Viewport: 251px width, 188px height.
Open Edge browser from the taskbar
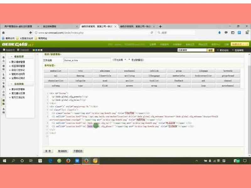[x=50, y=161]
